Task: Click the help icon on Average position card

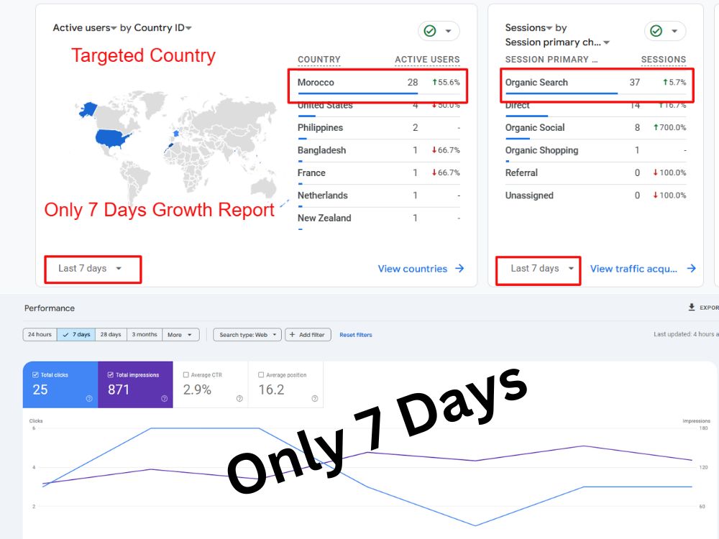Action: [315, 399]
